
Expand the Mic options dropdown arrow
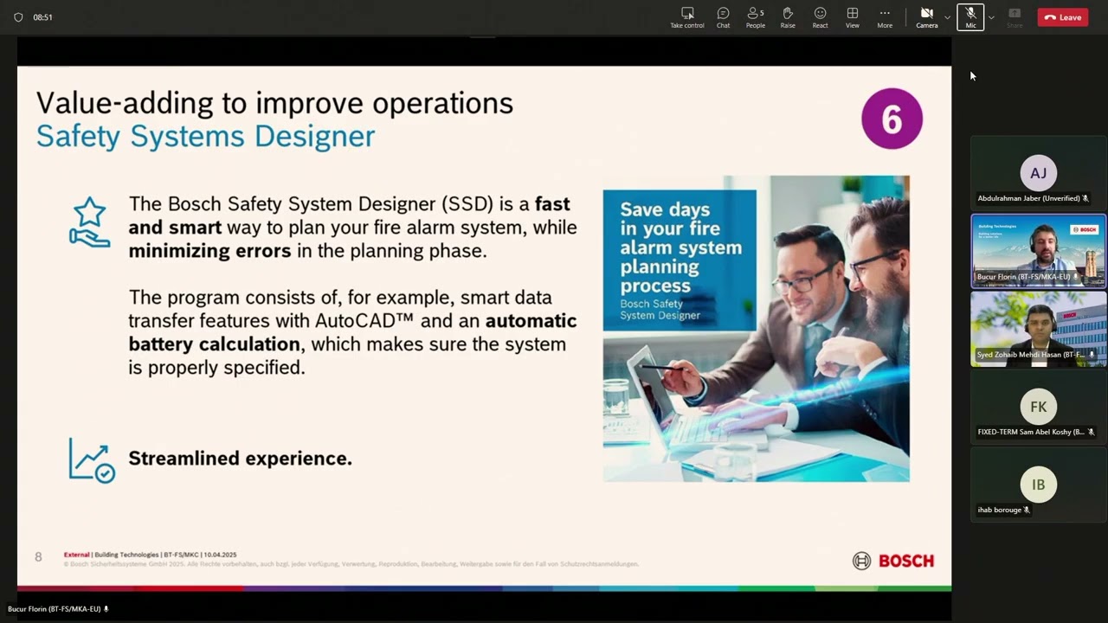pyautogui.click(x=991, y=17)
